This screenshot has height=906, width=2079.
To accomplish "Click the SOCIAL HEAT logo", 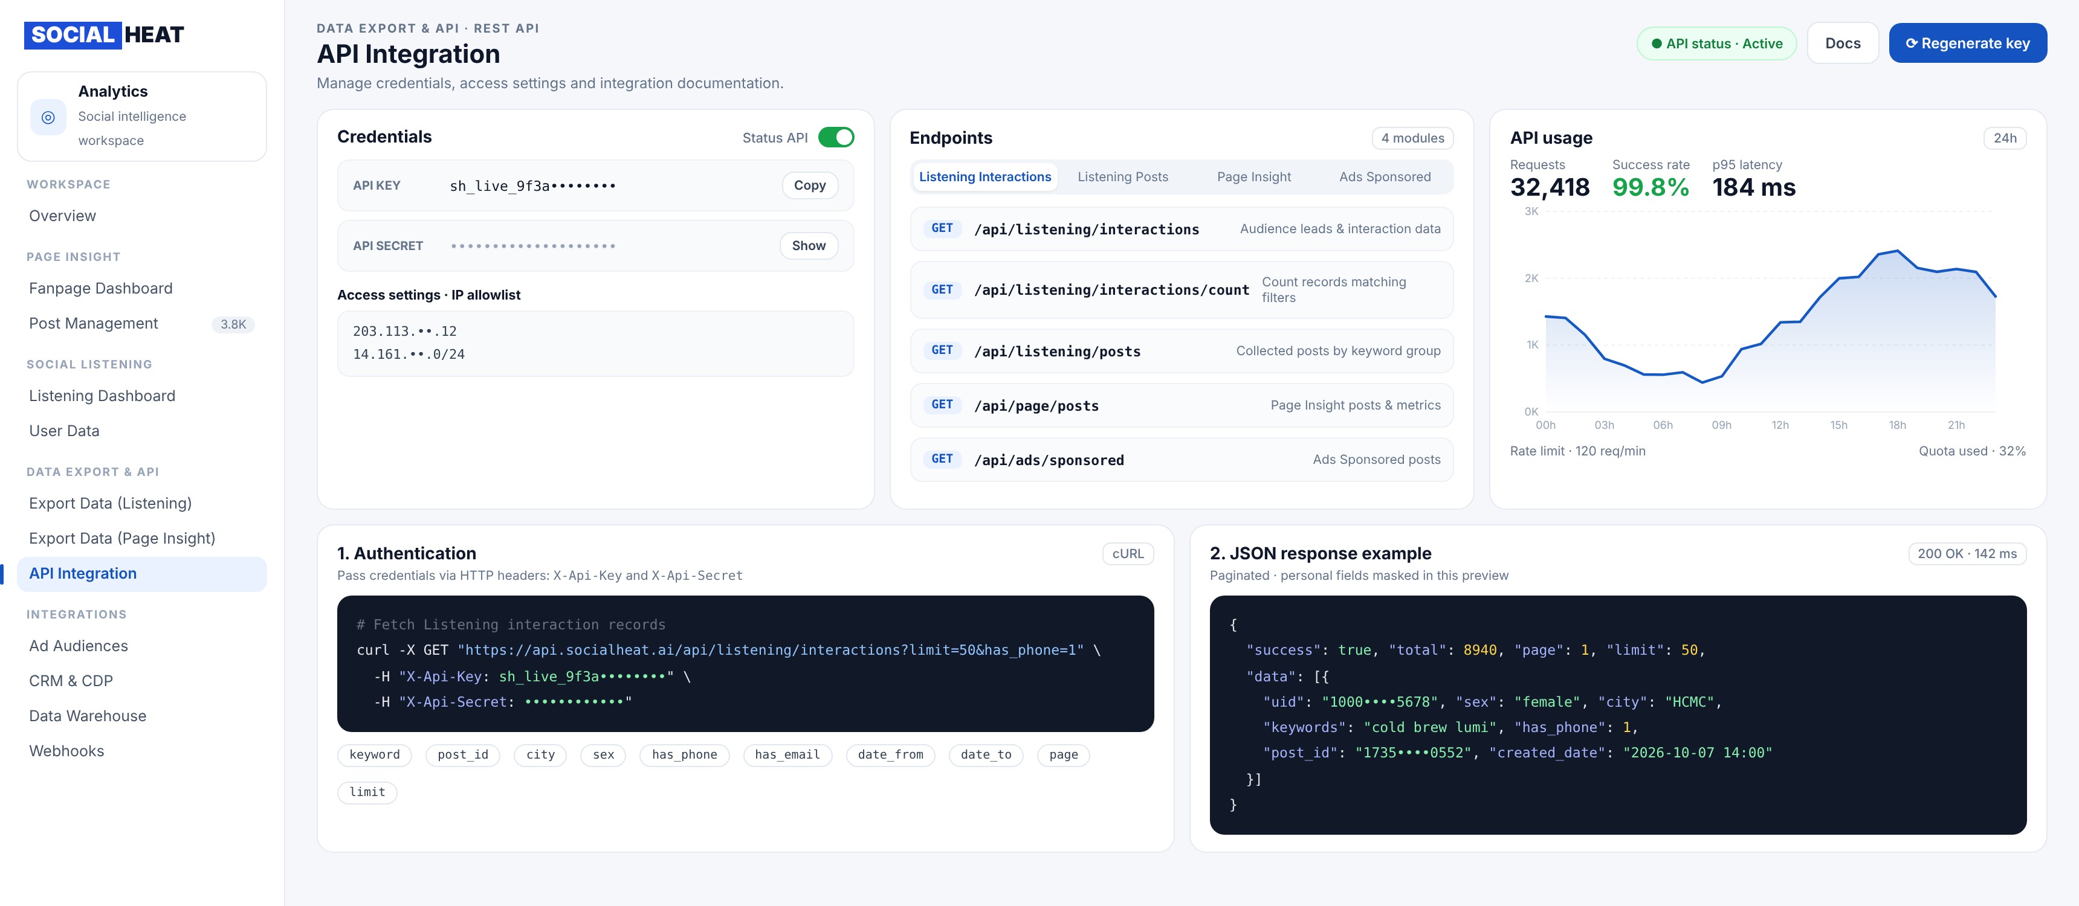I will click(104, 34).
